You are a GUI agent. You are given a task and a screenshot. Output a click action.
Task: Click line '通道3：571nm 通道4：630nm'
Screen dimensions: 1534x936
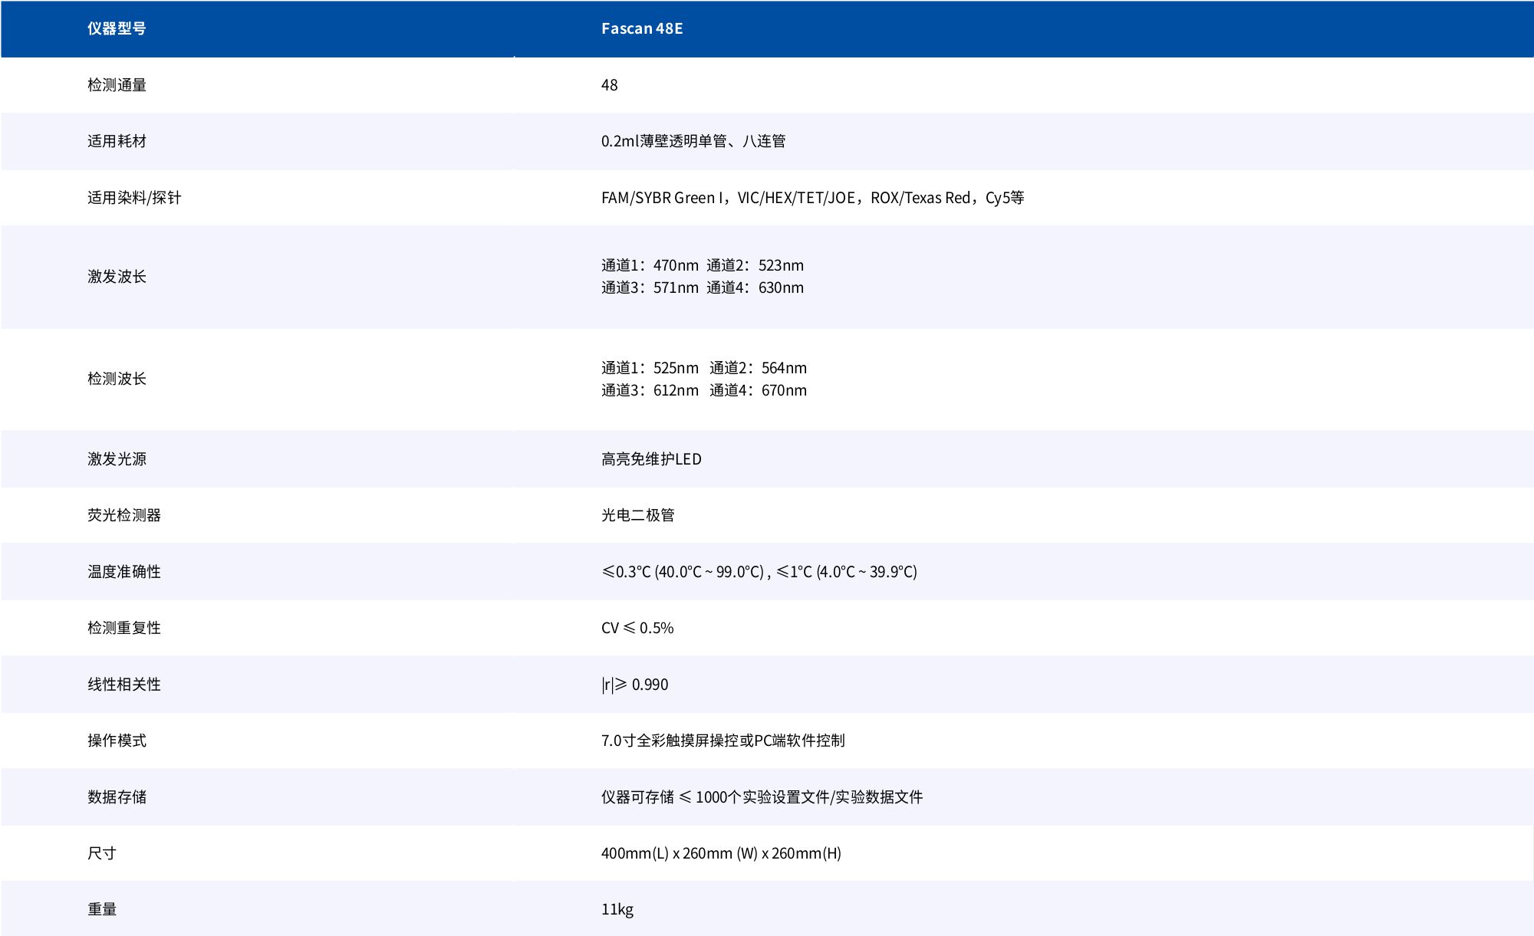703,287
